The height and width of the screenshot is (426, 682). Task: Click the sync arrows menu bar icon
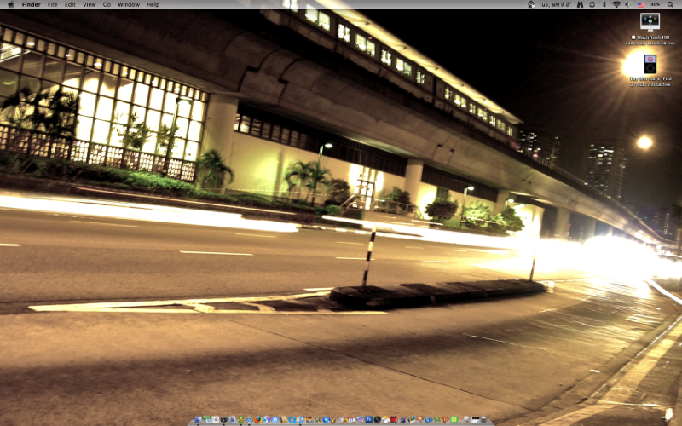pyautogui.click(x=592, y=4)
